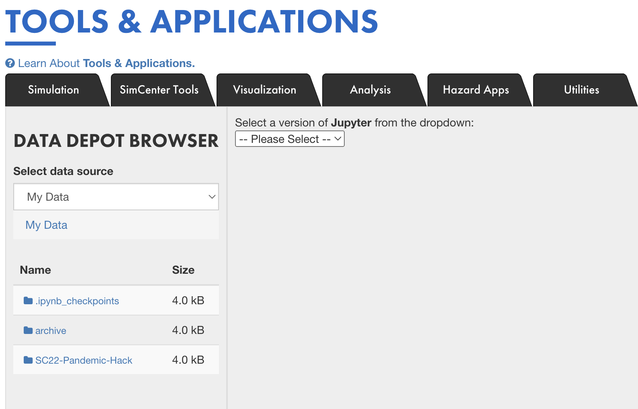The height and width of the screenshot is (409, 638).
Task: Expand the My Data source dropdown
Action: 116,197
